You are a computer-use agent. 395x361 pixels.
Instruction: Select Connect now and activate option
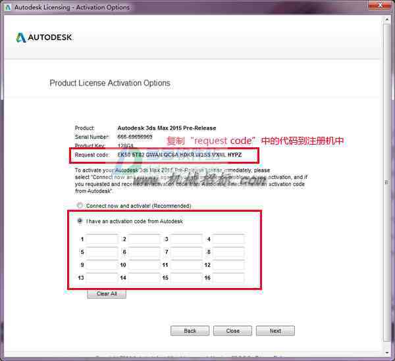tap(80, 206)
